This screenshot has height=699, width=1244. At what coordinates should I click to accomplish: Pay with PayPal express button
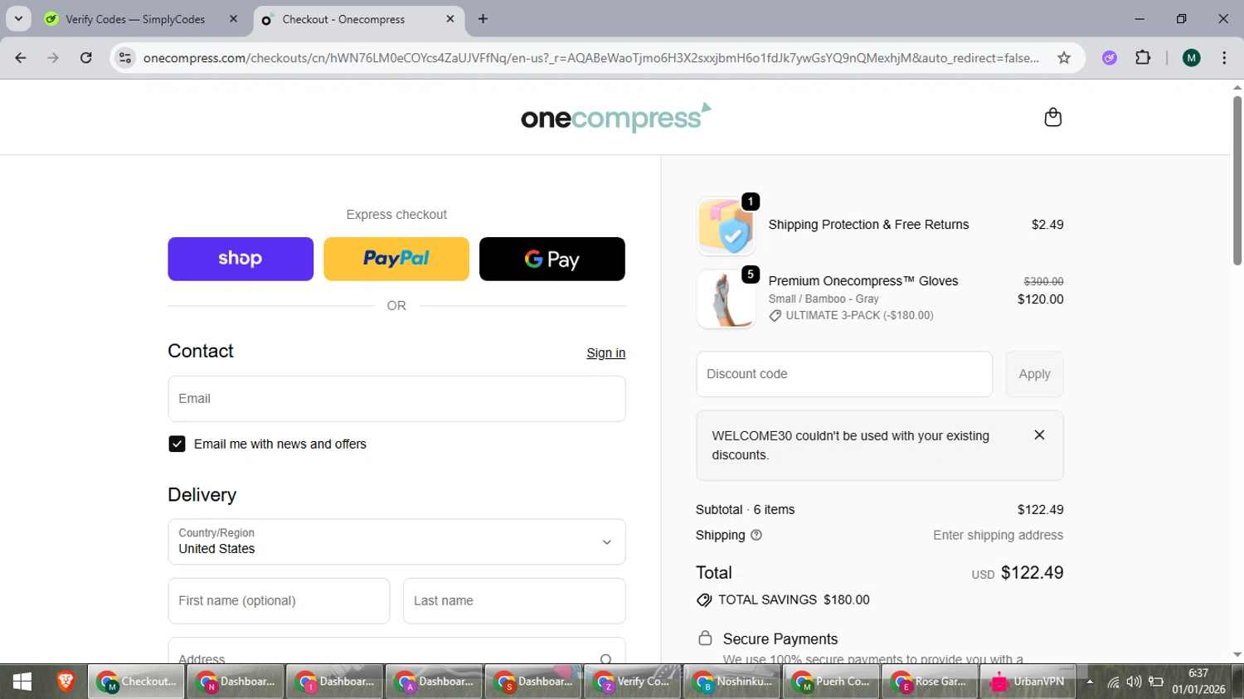396,259
